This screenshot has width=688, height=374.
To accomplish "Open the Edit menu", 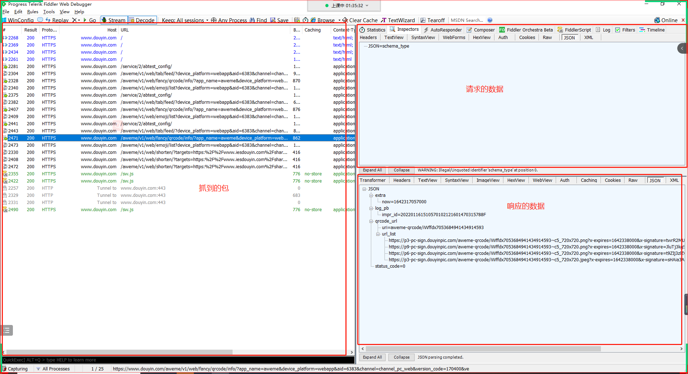I will click(x=18, y=12).
